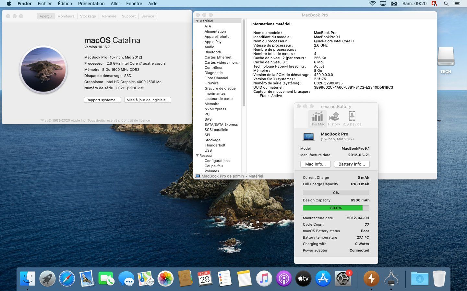Open Reminders app in Dock

(x=224, y=278)
